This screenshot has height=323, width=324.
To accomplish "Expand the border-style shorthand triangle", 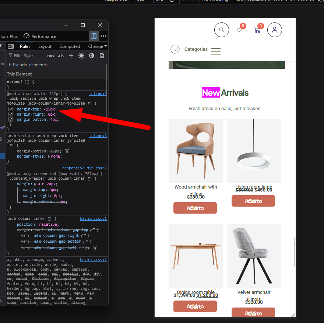I will 49,157.
